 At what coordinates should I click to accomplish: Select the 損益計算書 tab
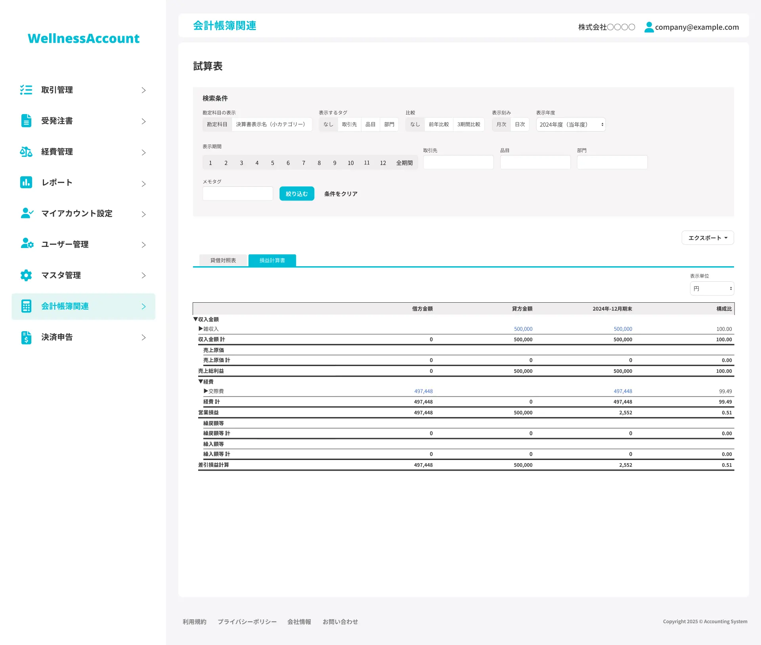272,260
